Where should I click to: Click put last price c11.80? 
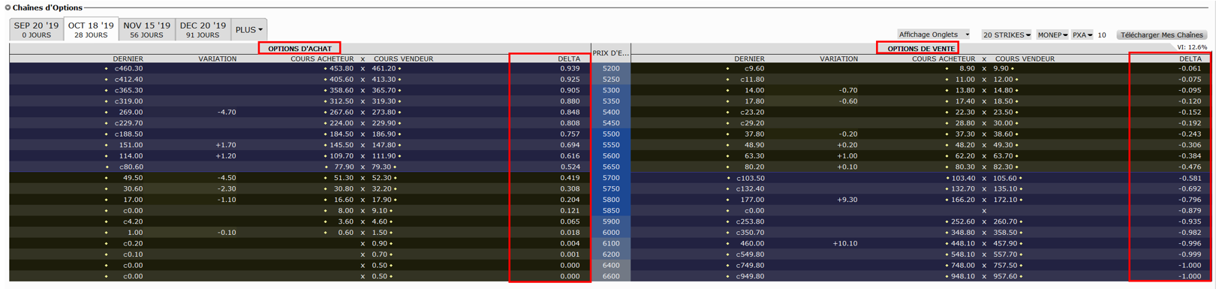[x=752, y=79]
